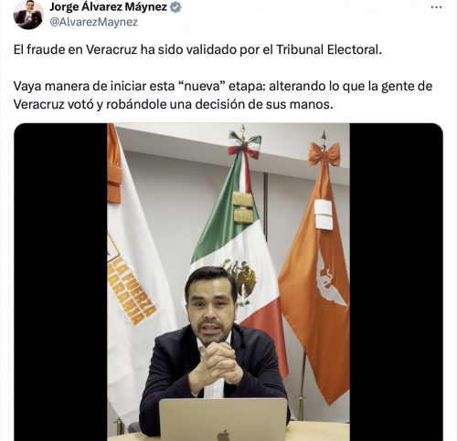Viewport: 457px width, 441px height.
Task: Open the @AlvarezMaynez handle link
Action: coord(94,22)
